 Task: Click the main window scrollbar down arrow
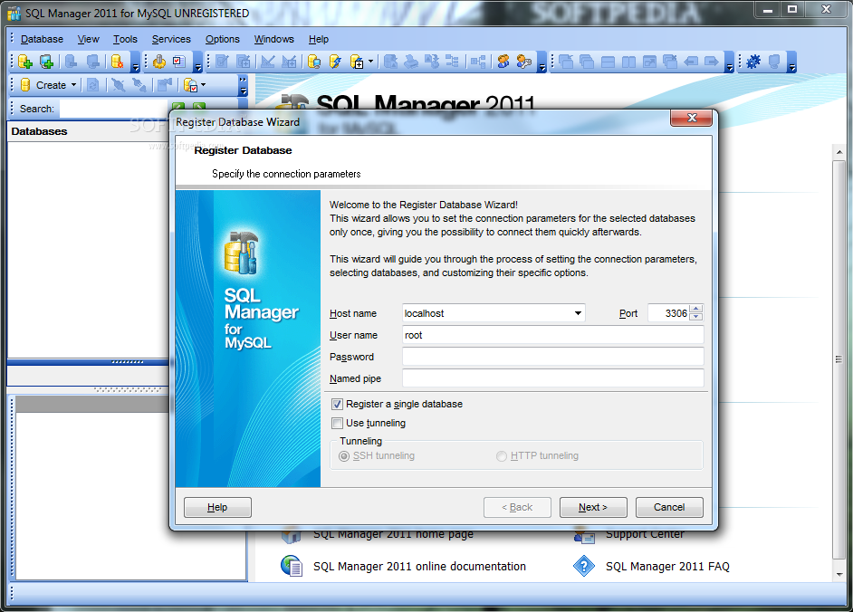[x=839, y=575]
